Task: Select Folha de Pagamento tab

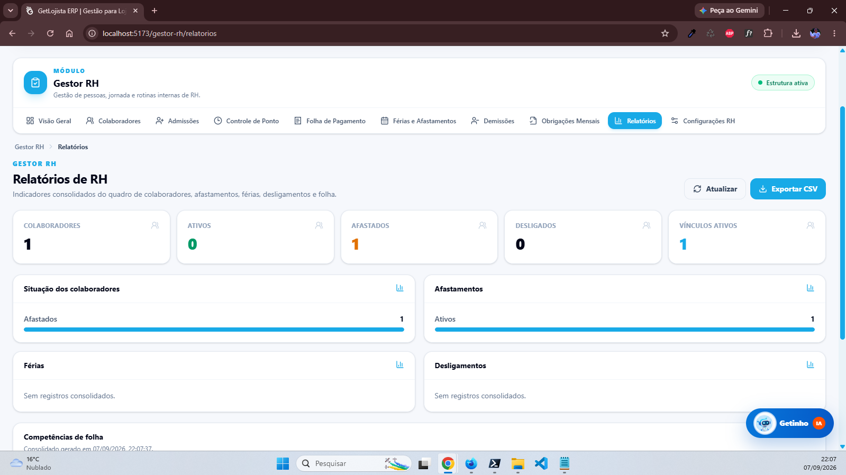Action: [330, 121]
